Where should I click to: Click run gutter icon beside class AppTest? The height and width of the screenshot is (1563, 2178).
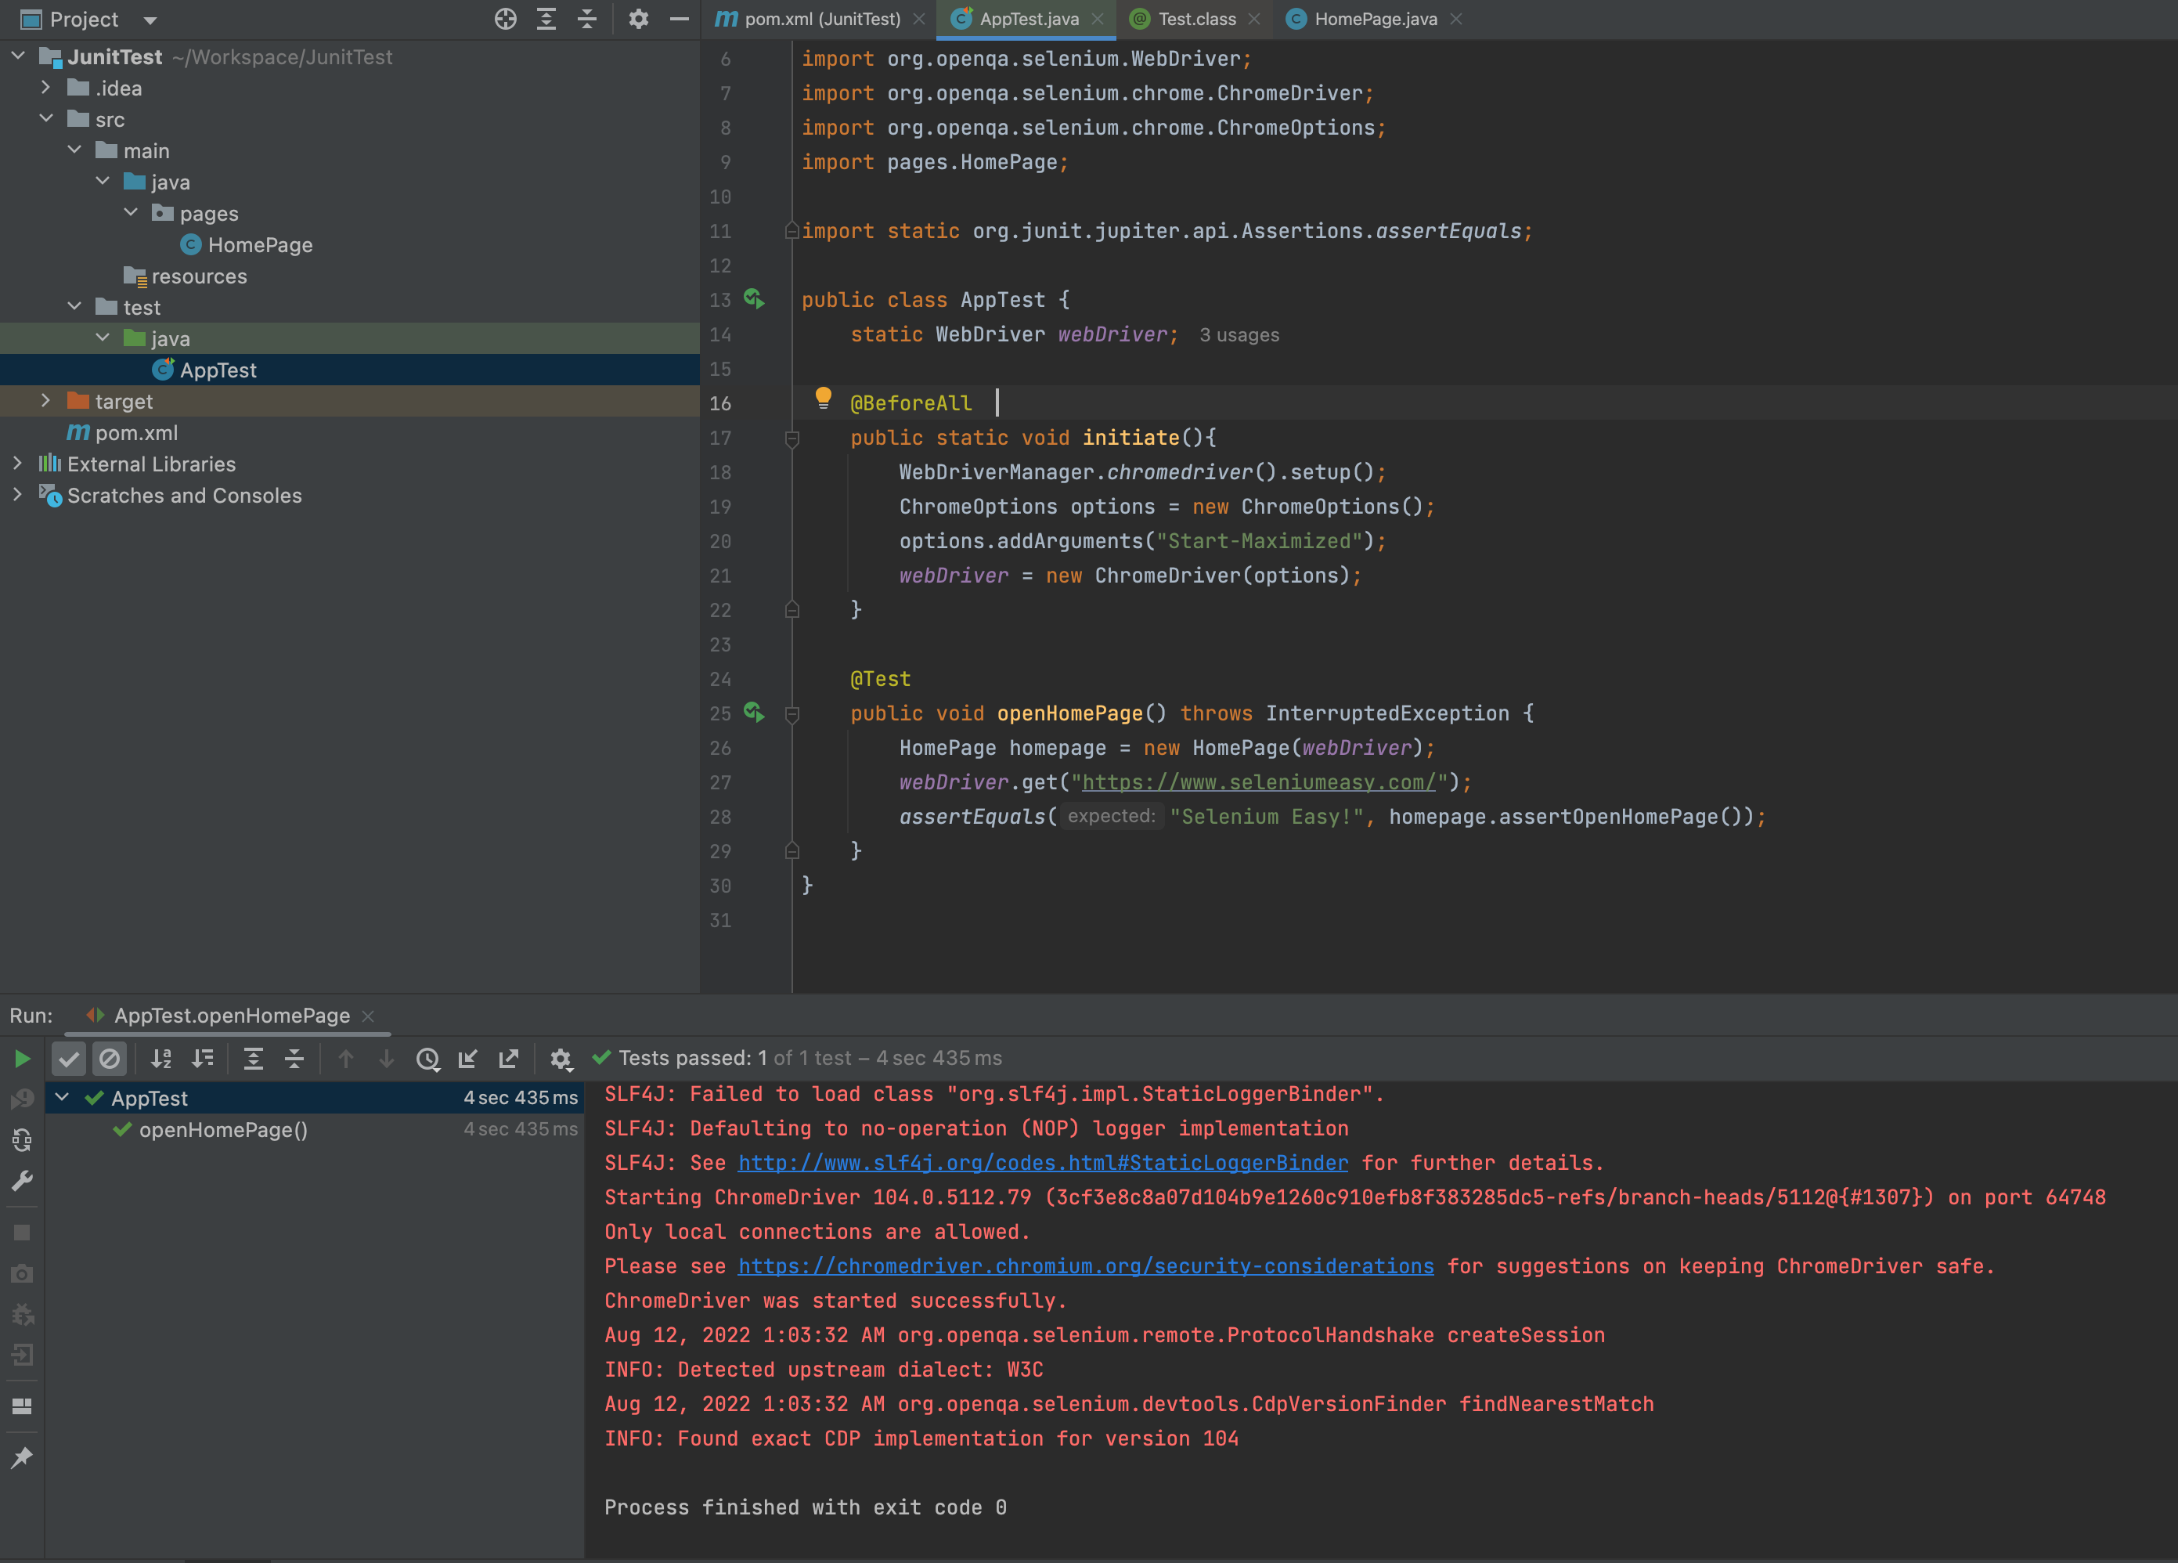tap(754, 300)
